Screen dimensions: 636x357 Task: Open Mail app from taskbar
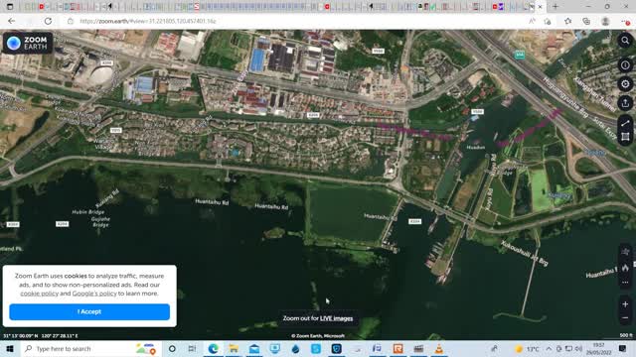[254, 348]
